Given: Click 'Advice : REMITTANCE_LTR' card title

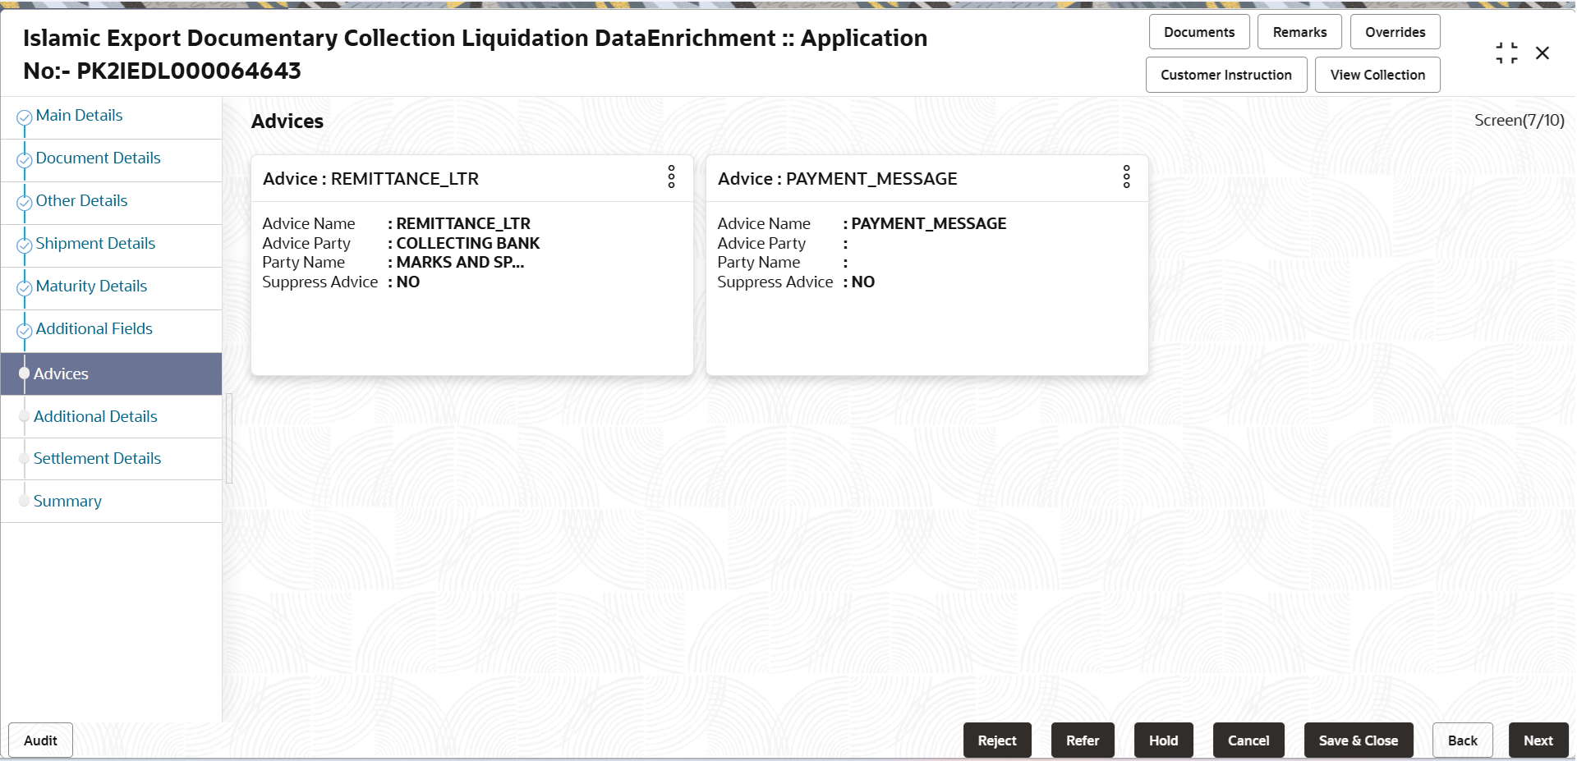Looking at the screenshot, I should tap(370, 179).
